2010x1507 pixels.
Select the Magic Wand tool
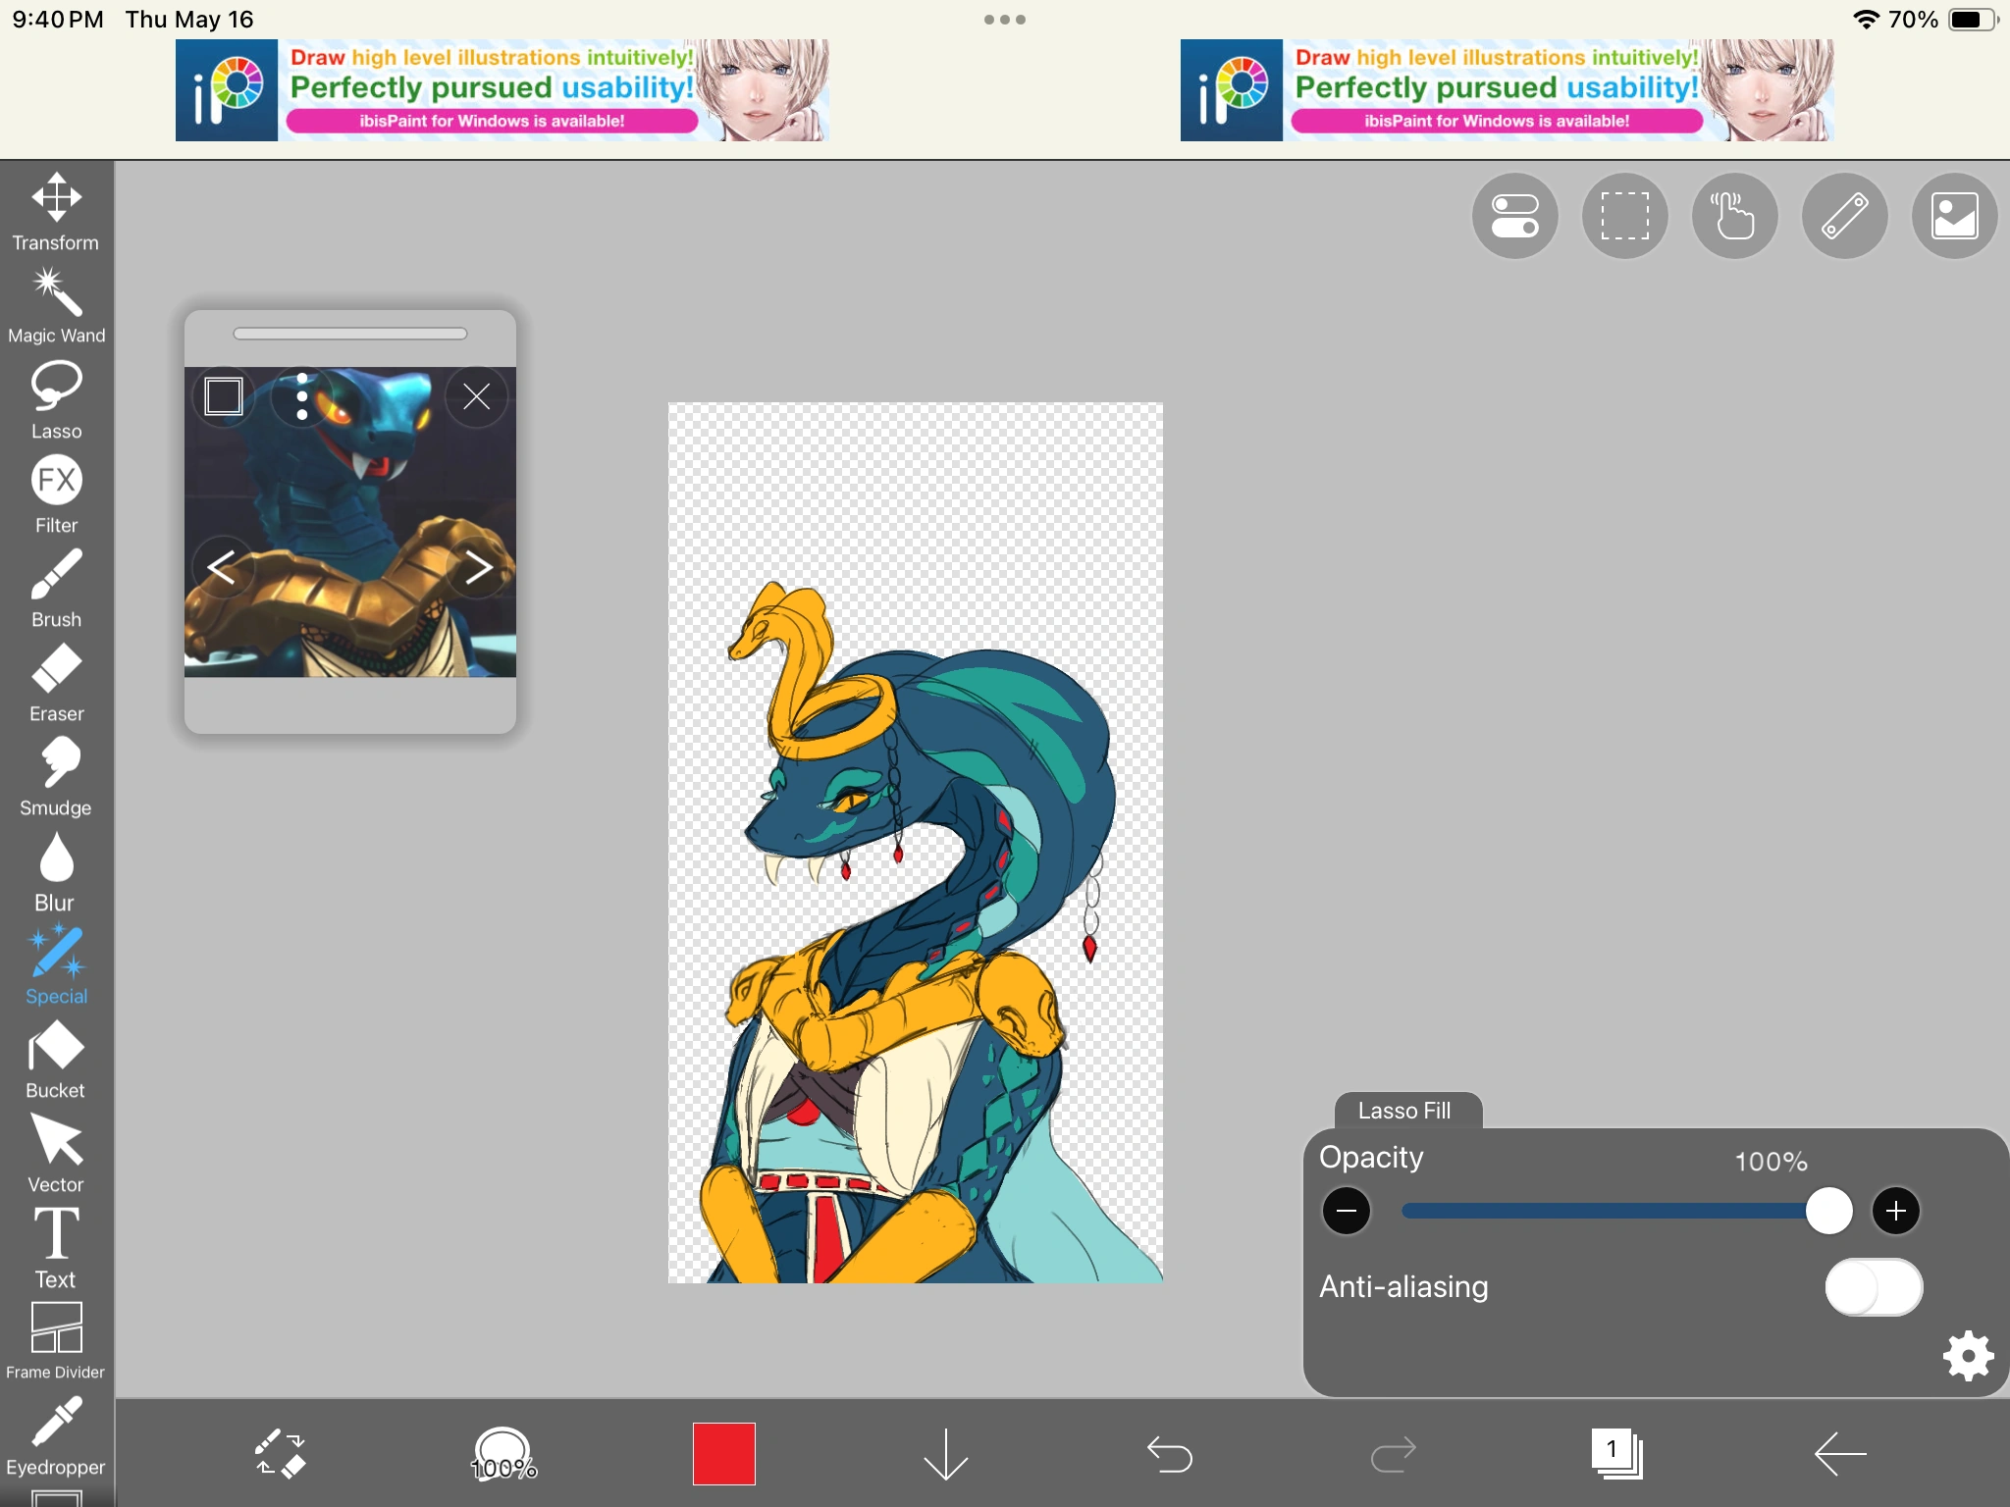(56, 306)
